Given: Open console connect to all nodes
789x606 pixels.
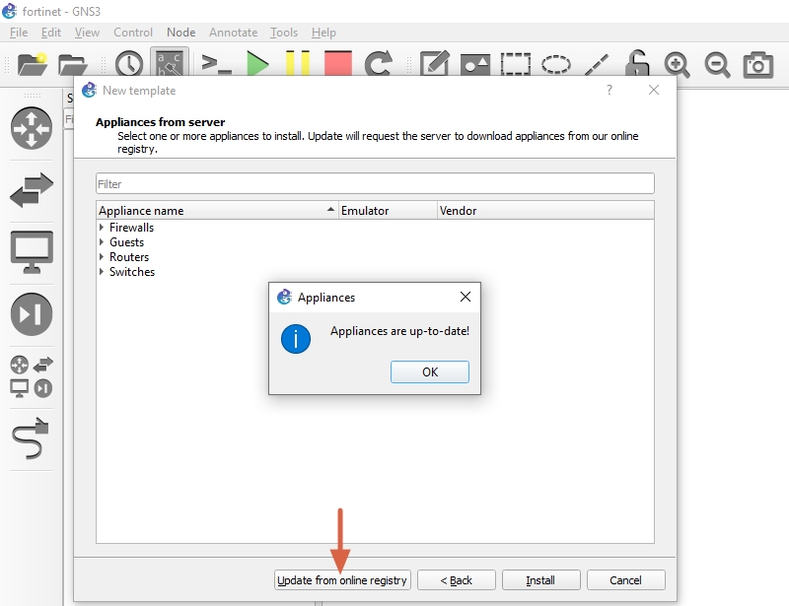Looking at the screenshot, I should pyautogui.click(x=216, y=64).
